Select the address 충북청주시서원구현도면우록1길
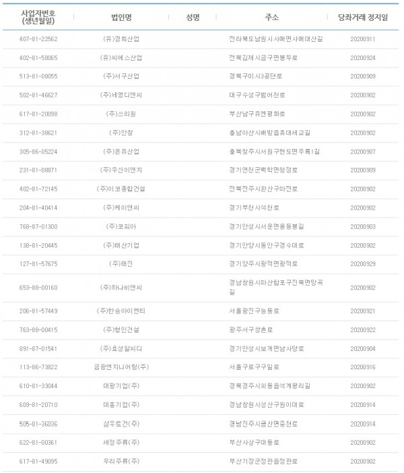This screenshot has width=404, height=473. coord(274,152)
